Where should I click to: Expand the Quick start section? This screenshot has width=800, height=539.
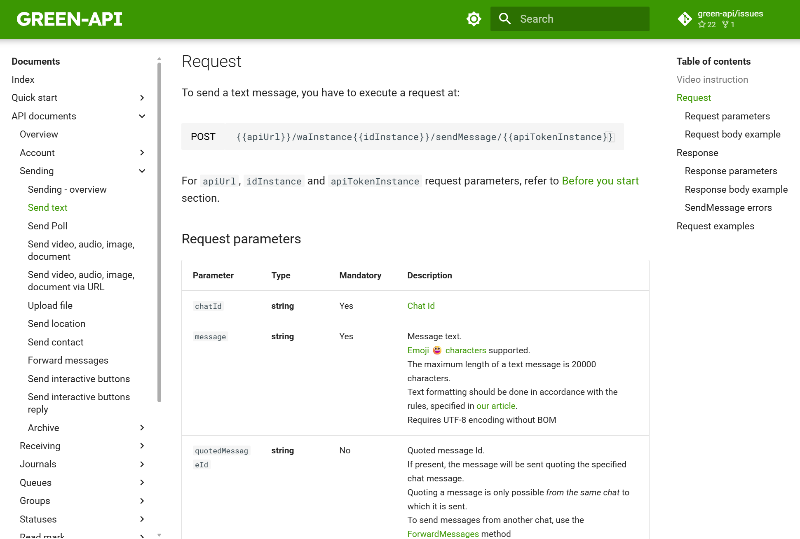click(142, 98)
